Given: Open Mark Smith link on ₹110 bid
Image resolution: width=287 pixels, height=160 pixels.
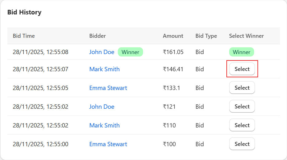Looking at the screenshot, I should click(104, 125).
